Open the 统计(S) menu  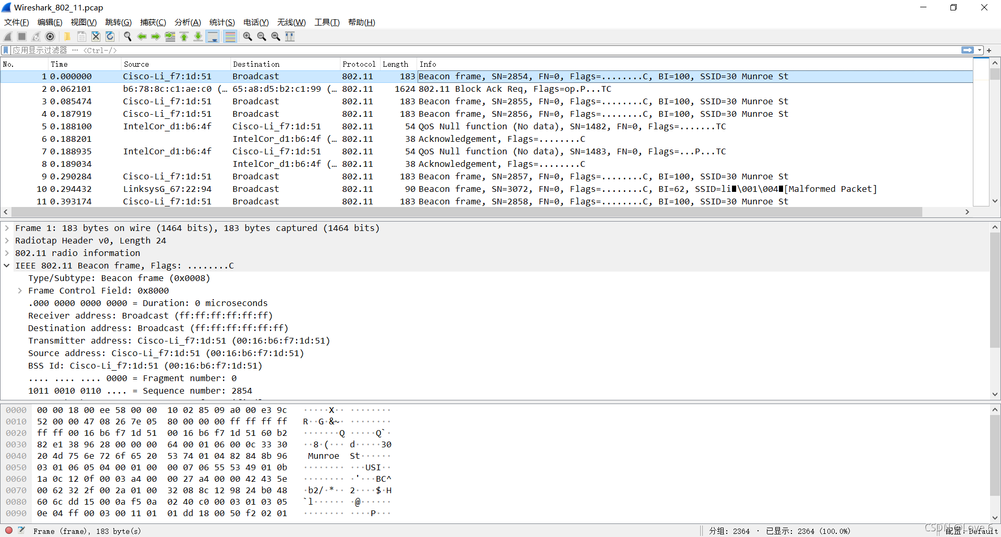click(x=222, y=22)
